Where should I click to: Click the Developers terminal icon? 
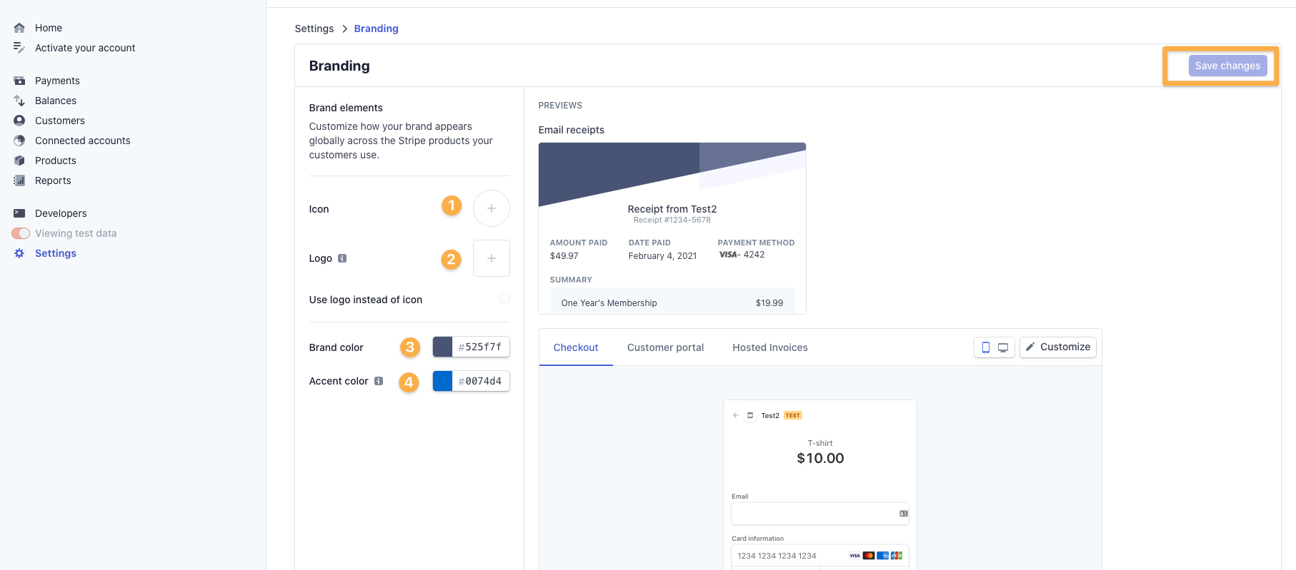pos(19,213)
